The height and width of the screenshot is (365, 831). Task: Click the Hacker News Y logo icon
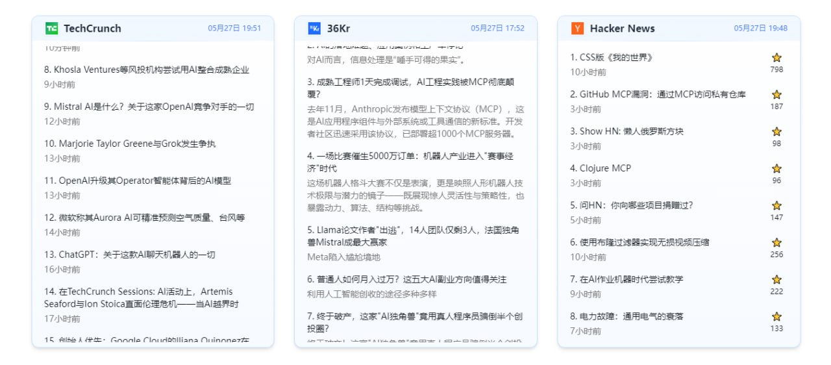point(577,29)
